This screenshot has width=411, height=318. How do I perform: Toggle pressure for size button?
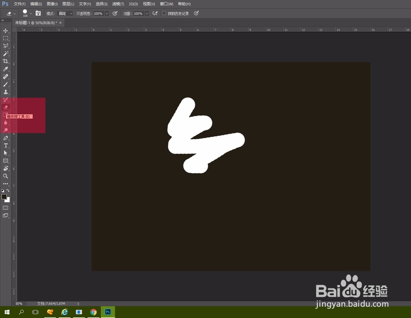pos(196,14)
